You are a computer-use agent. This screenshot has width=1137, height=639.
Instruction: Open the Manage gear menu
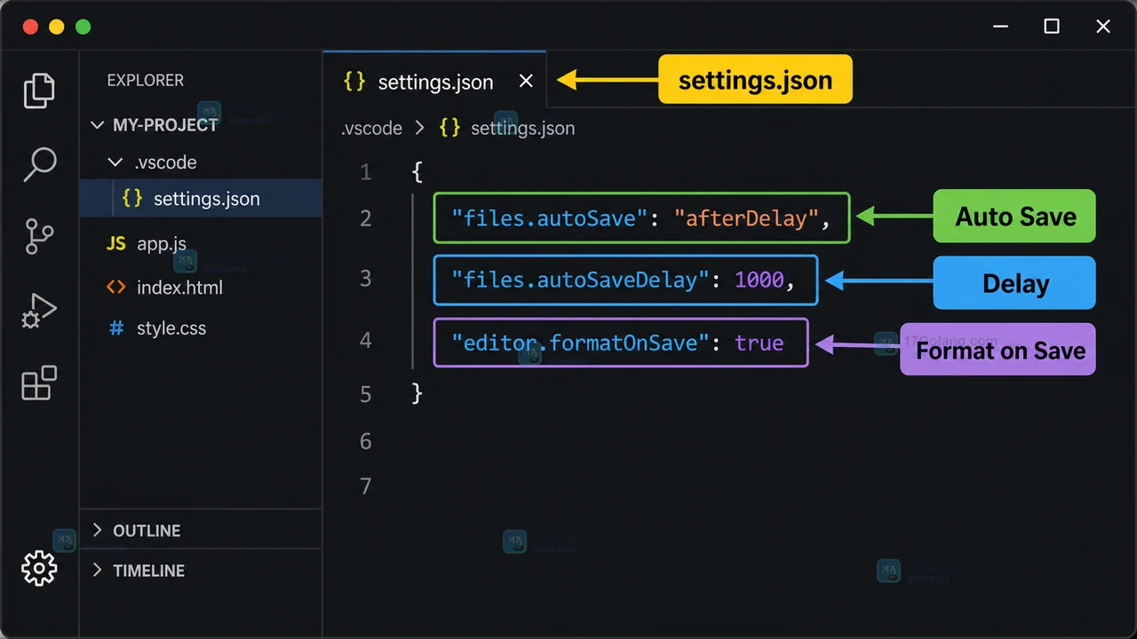click(39, 568)
